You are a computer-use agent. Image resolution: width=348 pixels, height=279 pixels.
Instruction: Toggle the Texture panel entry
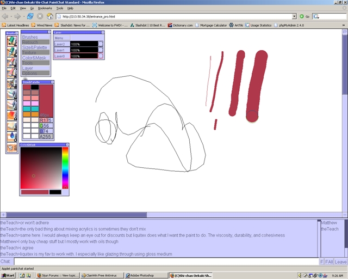pos(35,52)
